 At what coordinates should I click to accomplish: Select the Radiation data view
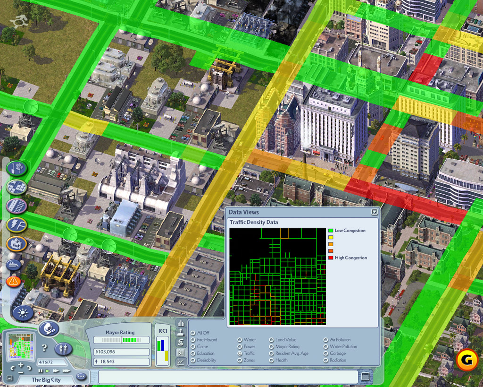325,360
